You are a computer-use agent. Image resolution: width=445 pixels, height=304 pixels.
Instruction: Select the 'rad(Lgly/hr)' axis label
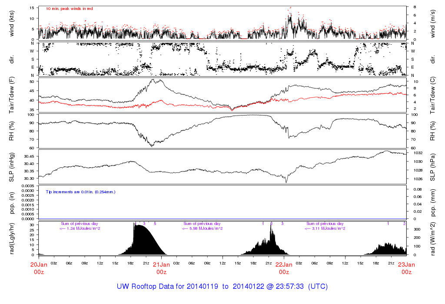(12, 238)
